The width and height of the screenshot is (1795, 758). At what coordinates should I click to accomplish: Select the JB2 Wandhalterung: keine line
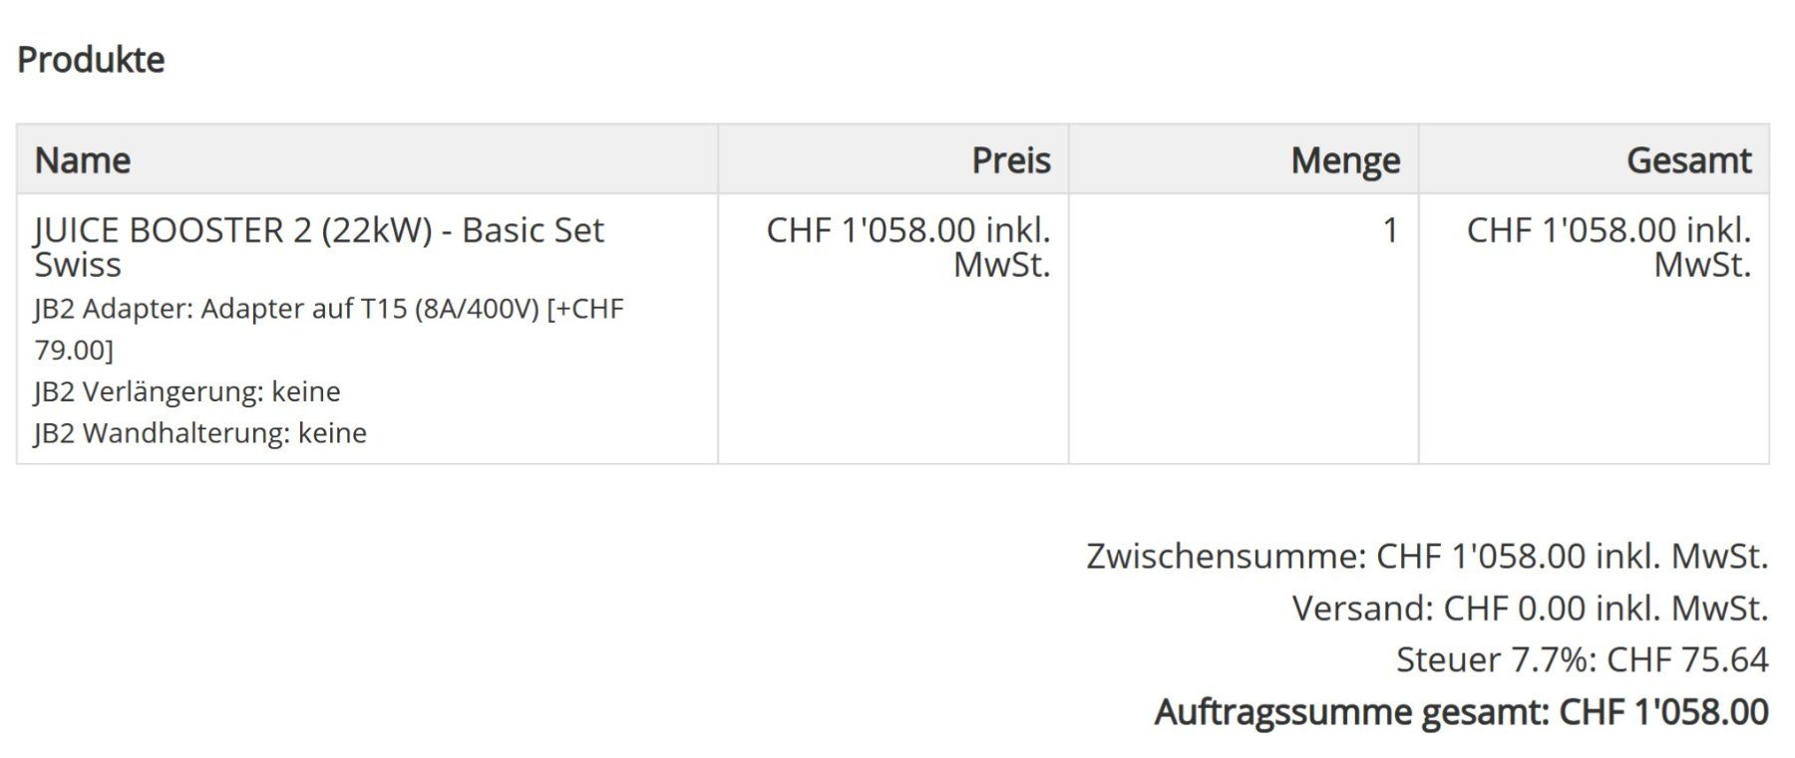tap(200, 433)
